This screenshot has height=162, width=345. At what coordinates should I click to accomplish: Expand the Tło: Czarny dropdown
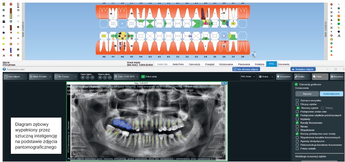point(66,77)
